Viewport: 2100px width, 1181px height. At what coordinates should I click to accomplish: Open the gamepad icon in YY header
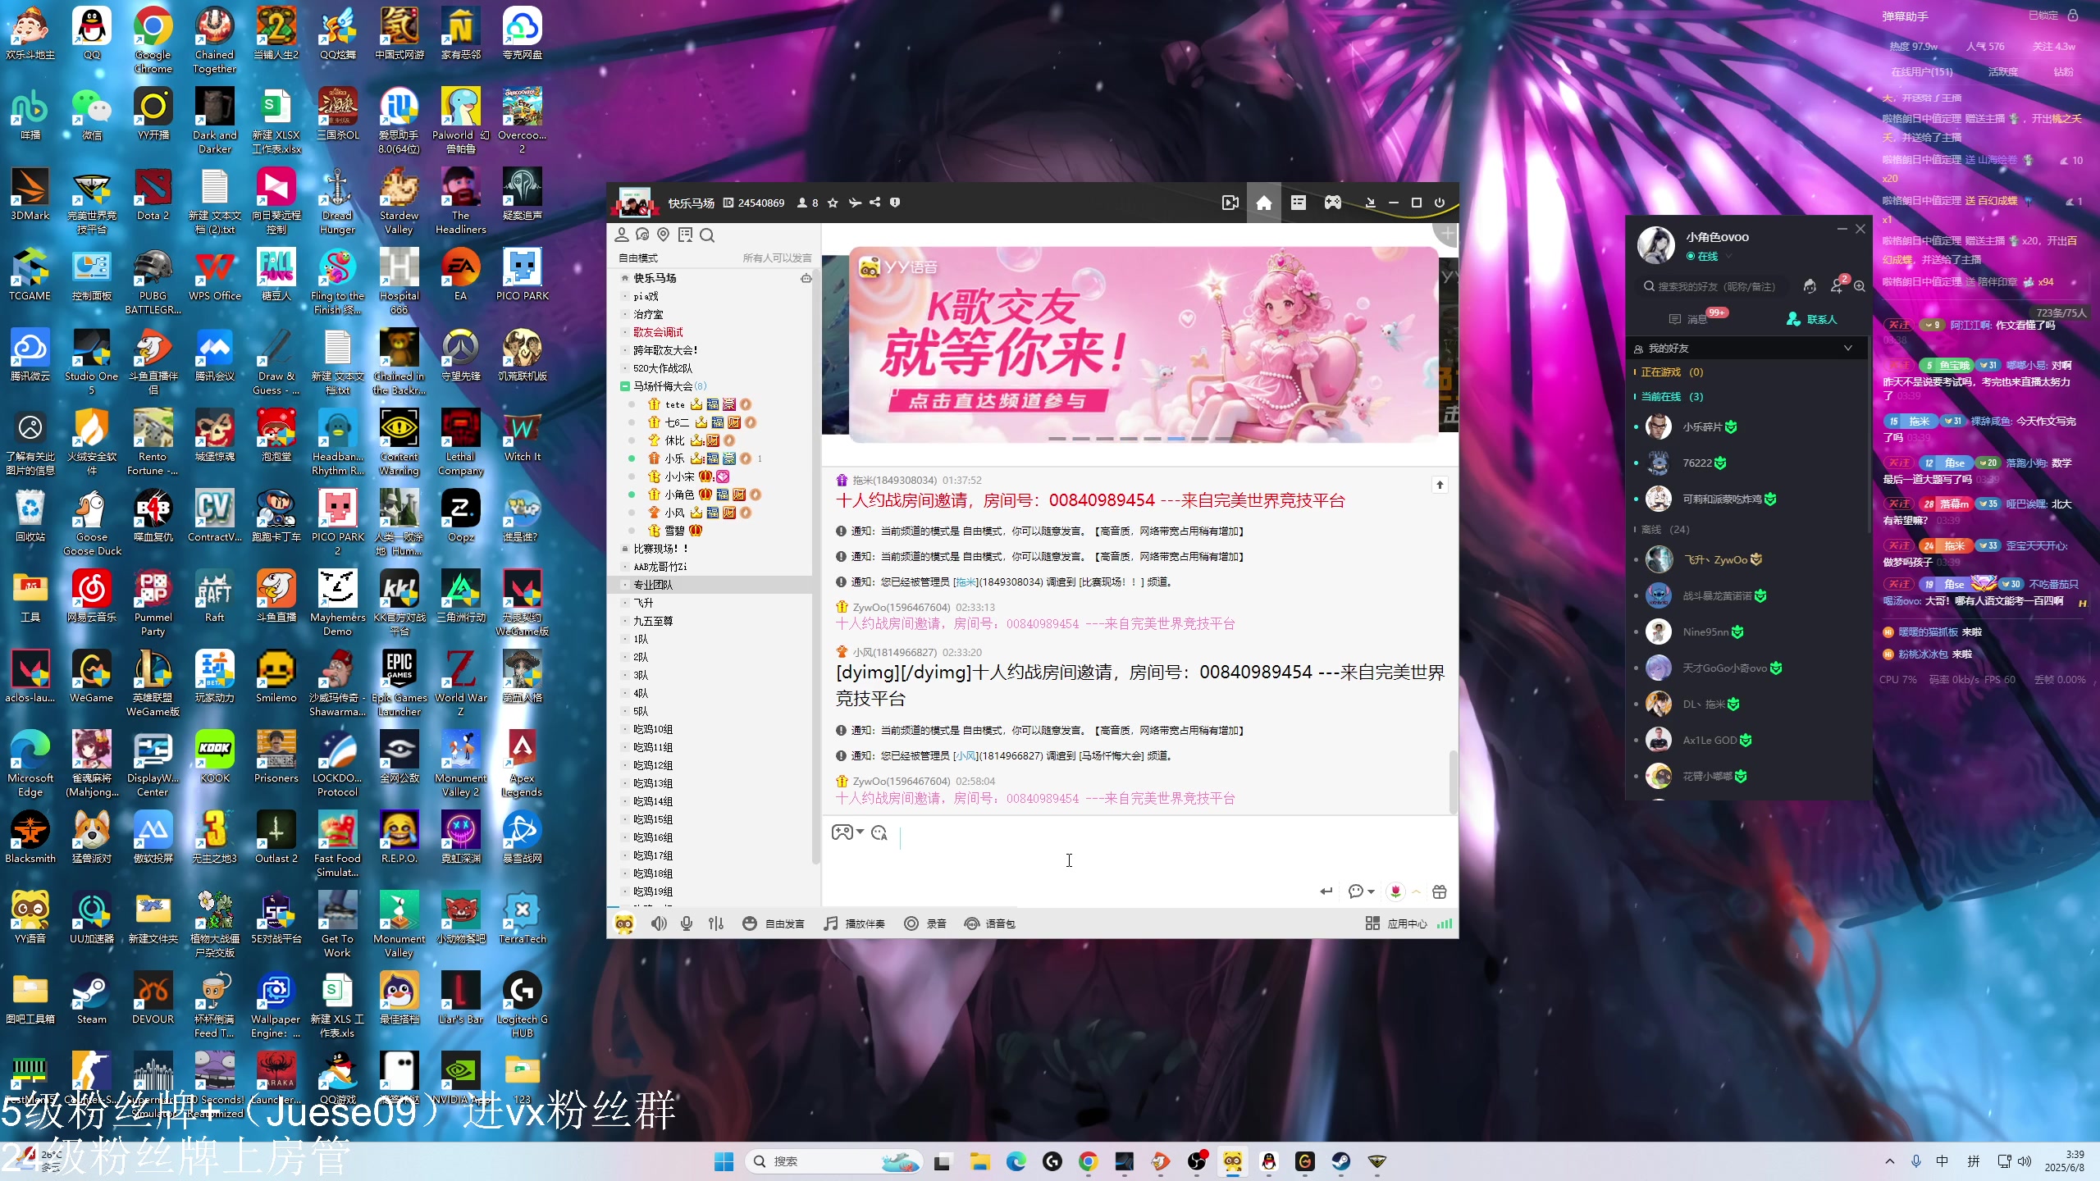pos(1332,203)
